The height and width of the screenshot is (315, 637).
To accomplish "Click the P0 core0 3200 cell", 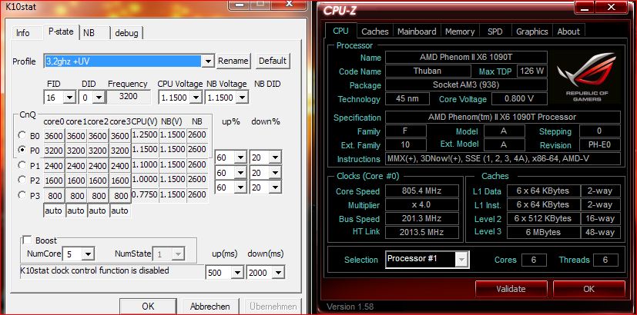I will [54, 151].
